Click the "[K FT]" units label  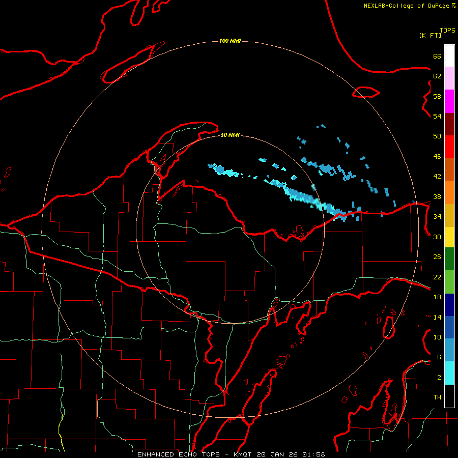coord(430,35)
